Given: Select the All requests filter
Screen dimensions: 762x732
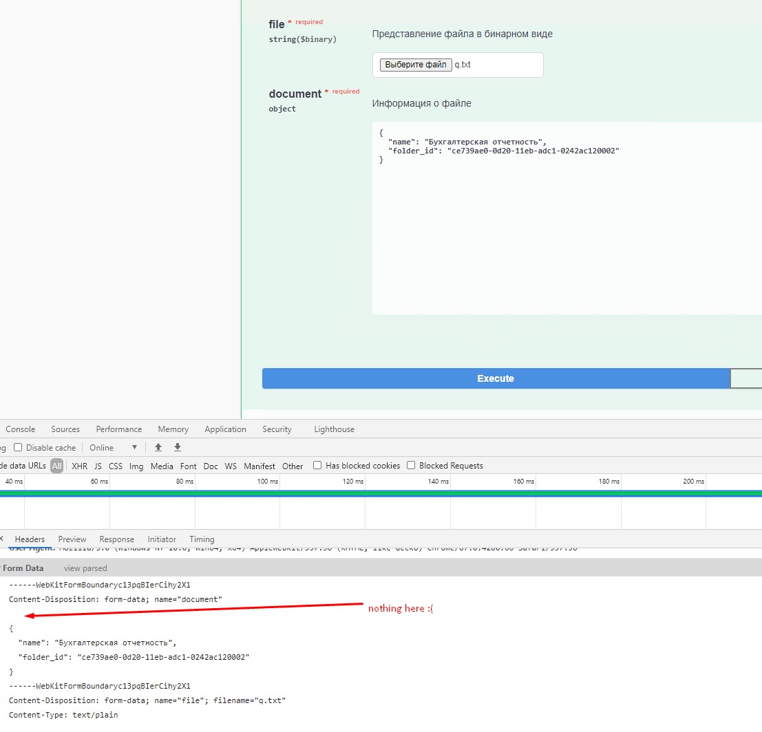Looking at the screenshot, I should [x=56, y=466].
